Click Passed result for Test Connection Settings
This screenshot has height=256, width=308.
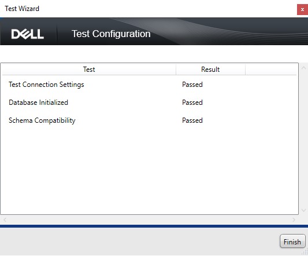tap(192, 85)
